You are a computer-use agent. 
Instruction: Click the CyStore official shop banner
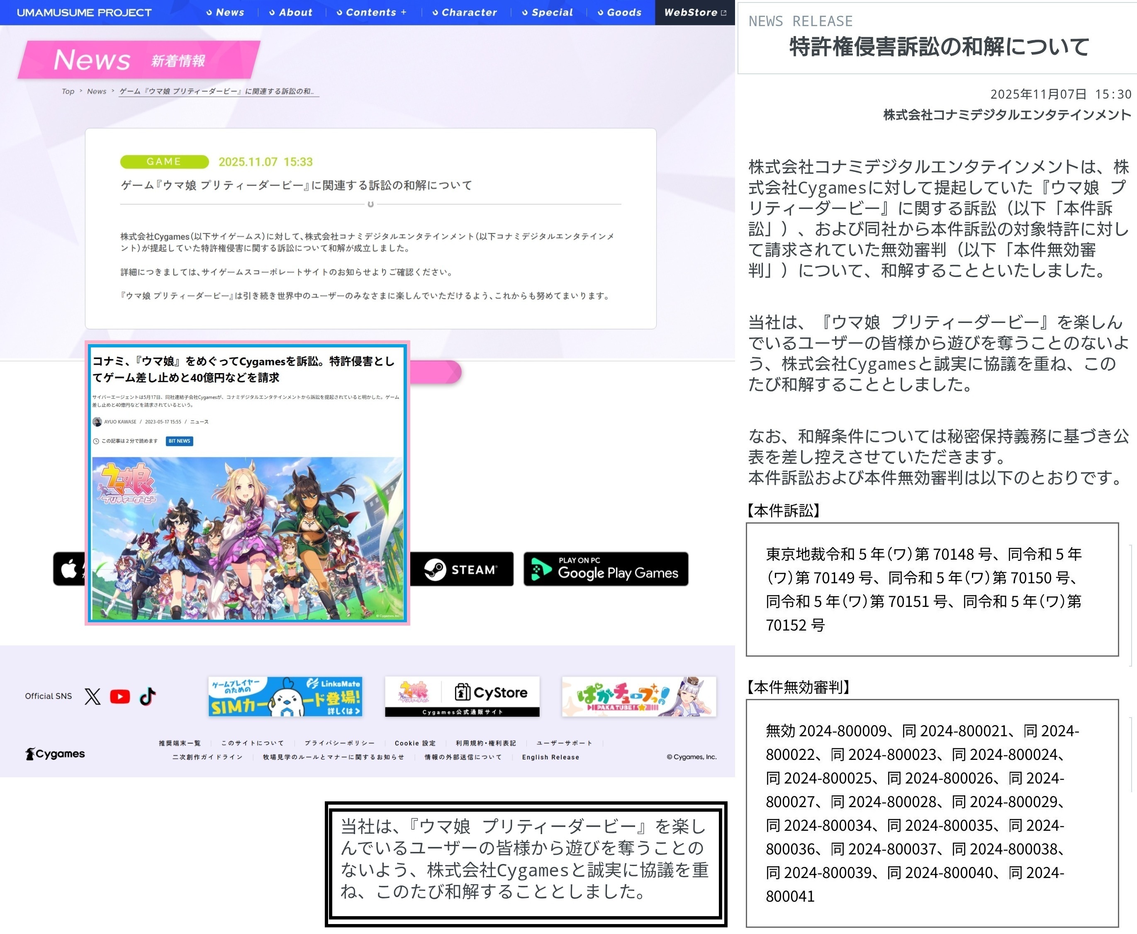462,697
